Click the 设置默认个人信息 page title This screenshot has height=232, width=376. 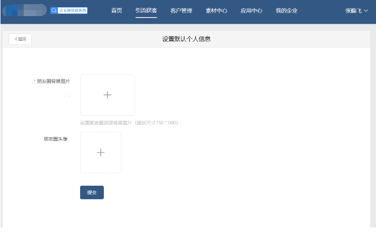click(186, 39)
